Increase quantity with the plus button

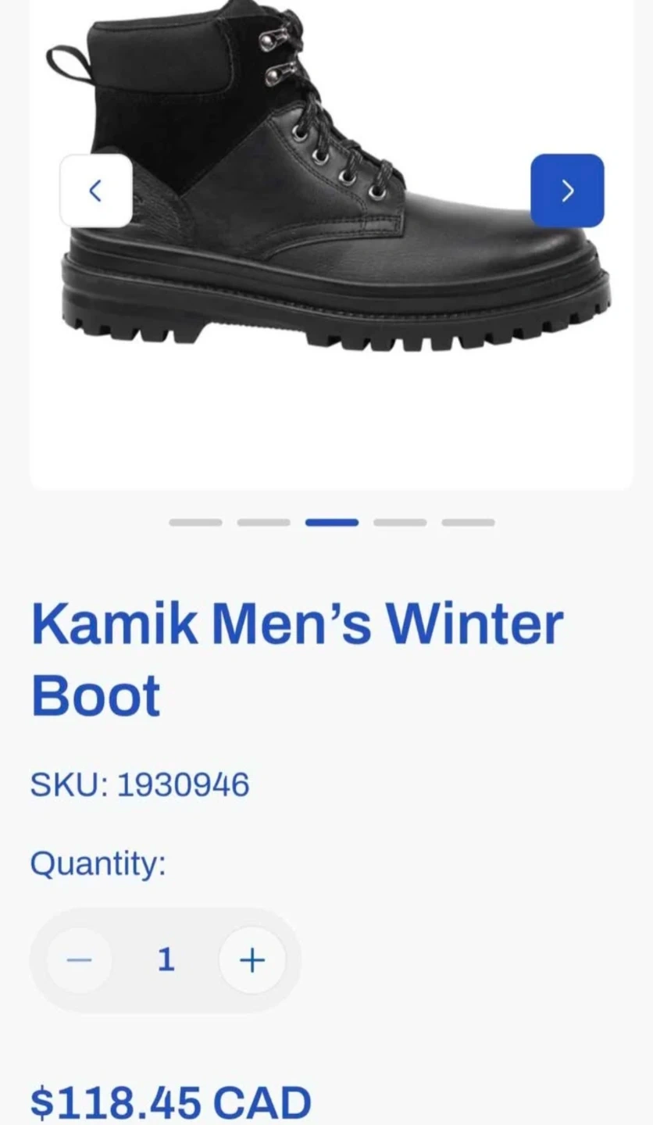click(x=252, y=960)
